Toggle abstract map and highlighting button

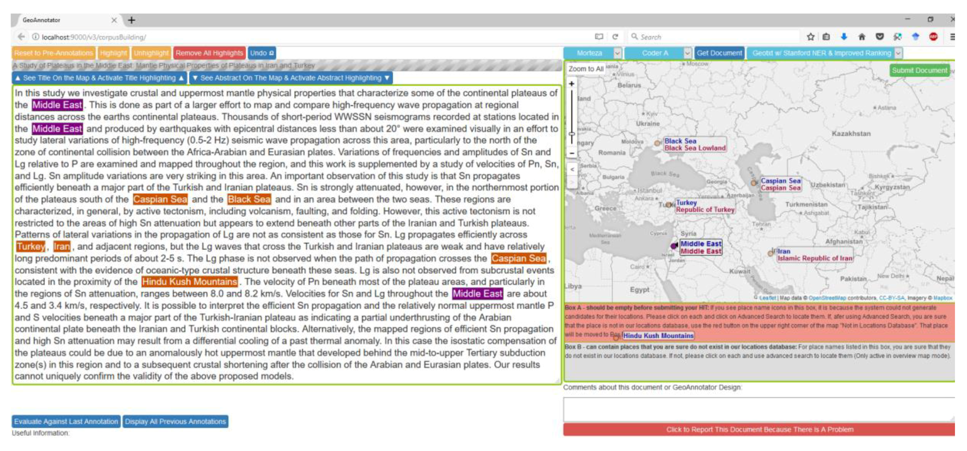(291, 78)
